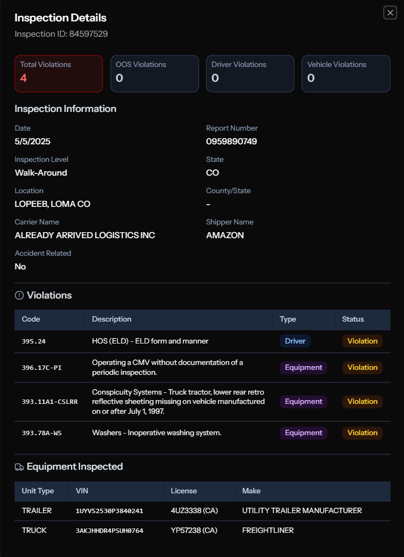Select the TRUCK license YP57238 (CA)
The height and width of the screenshot is (557, 404).
[194, 530]
